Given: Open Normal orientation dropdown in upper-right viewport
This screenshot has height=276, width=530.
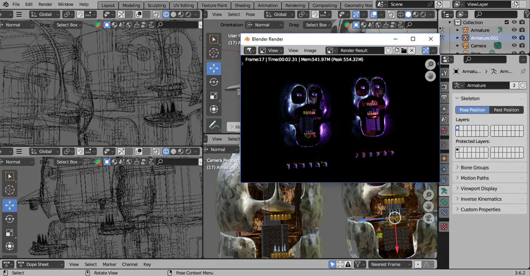Looking at the screenshot, I should point(264,25).
